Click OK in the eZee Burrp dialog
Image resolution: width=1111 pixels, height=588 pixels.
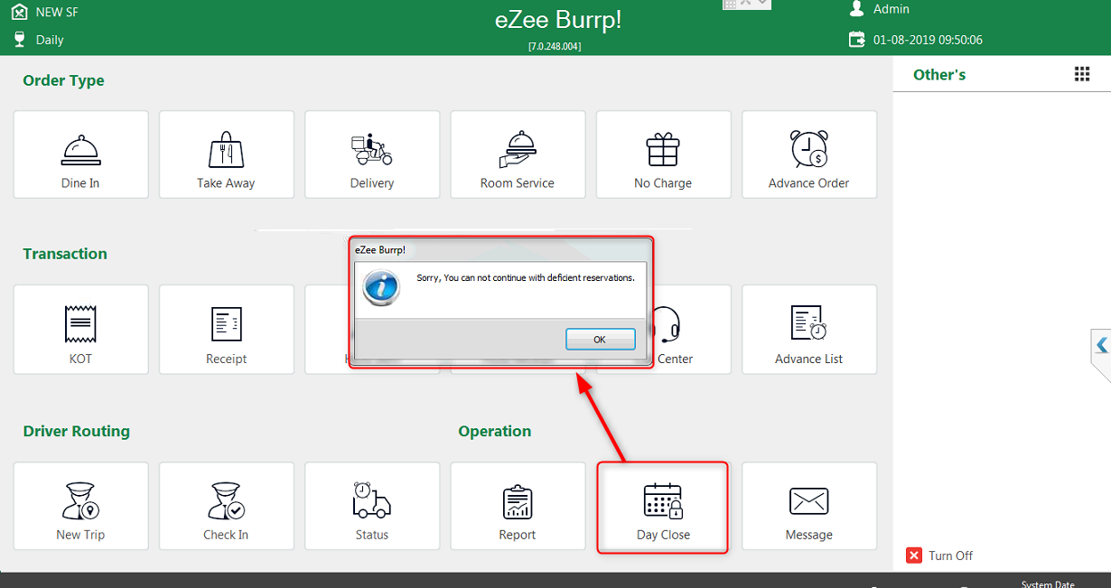click(x=601, y=340)
